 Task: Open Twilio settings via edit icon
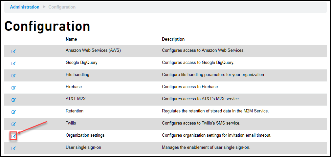point(13,124)
